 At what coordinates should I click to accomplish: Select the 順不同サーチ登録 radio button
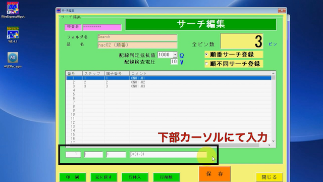tap(206, 64)
